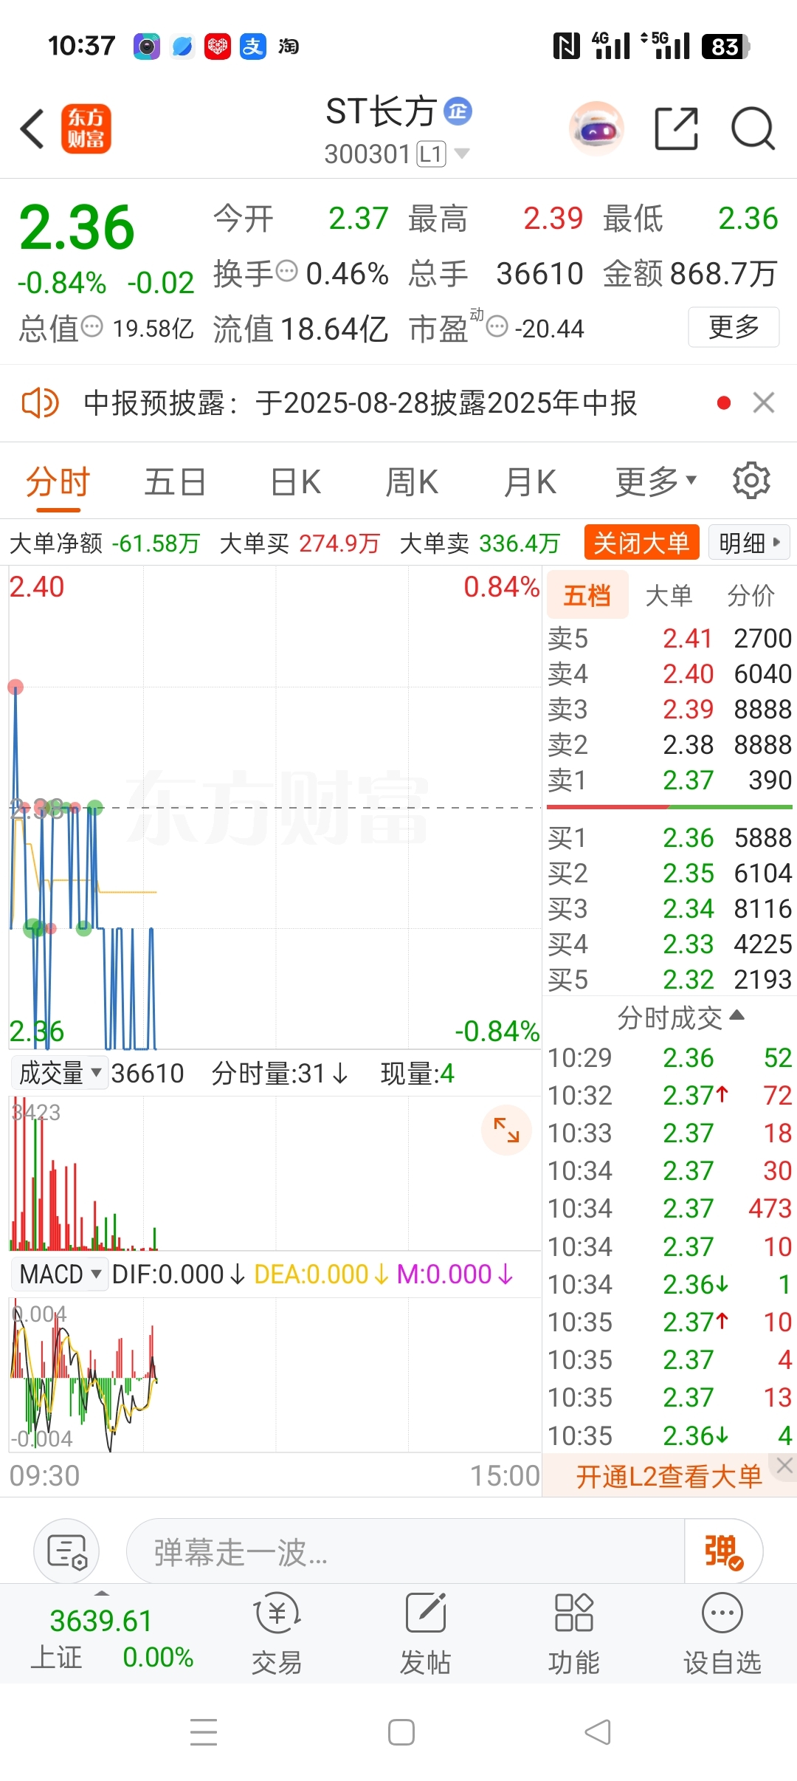Viewport: 797px width, 1781px height.
Task: Select 卖5 row at 2.41
Action: [669, 638]
